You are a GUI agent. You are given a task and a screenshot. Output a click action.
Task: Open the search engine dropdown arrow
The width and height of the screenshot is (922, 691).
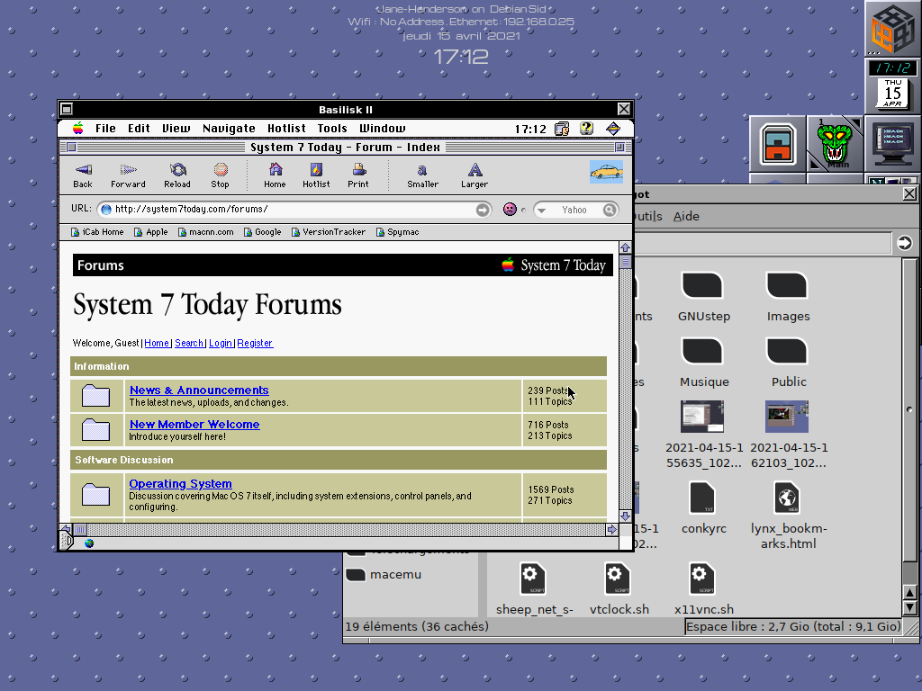point(541,210)
